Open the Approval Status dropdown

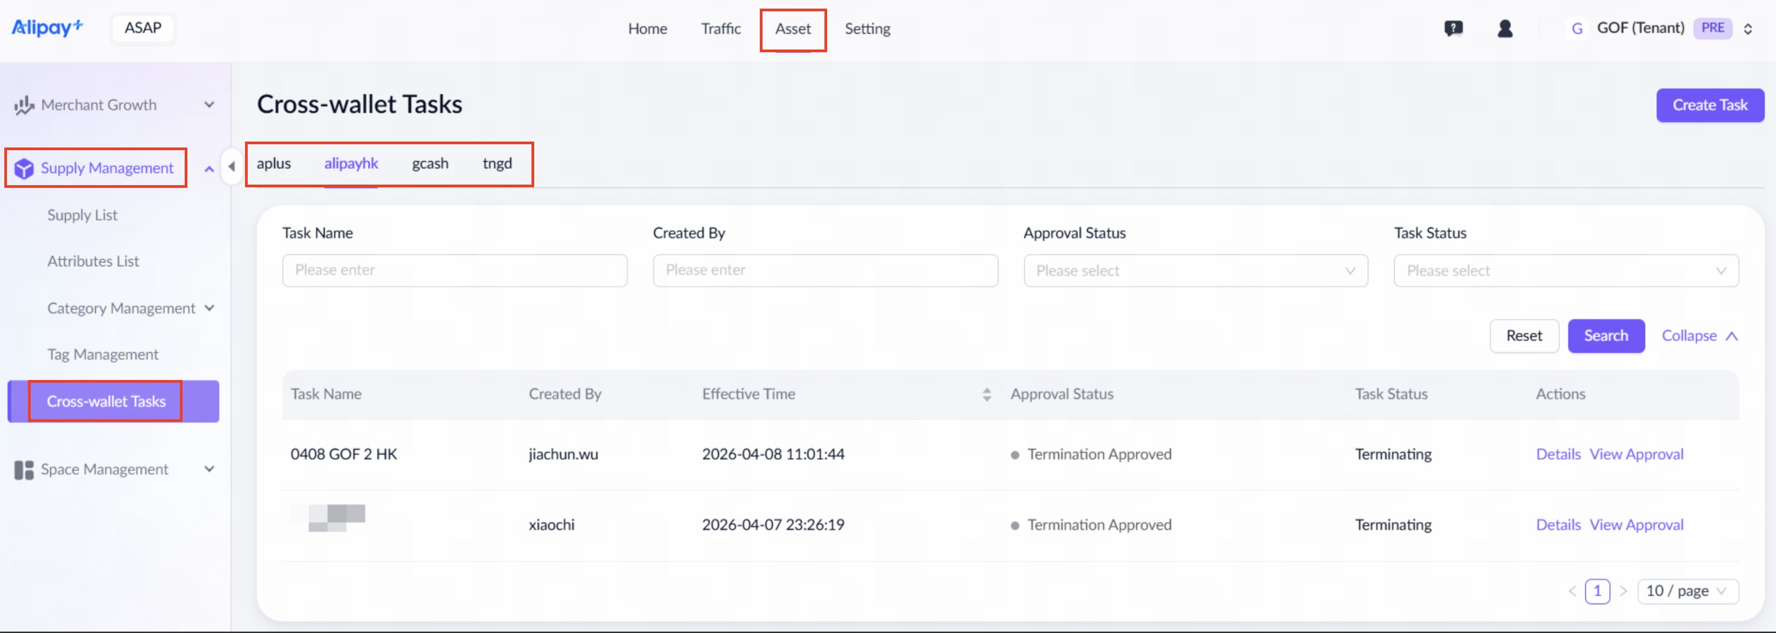coord(1195,271)
